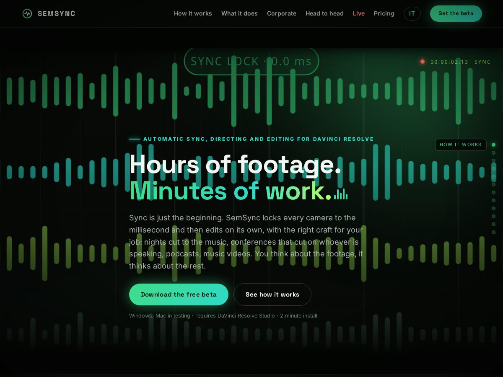The width and height of the screenshot is (503, 377).
Task: Click the Windows, Mac in testing footnote
Action: [223, 315]
